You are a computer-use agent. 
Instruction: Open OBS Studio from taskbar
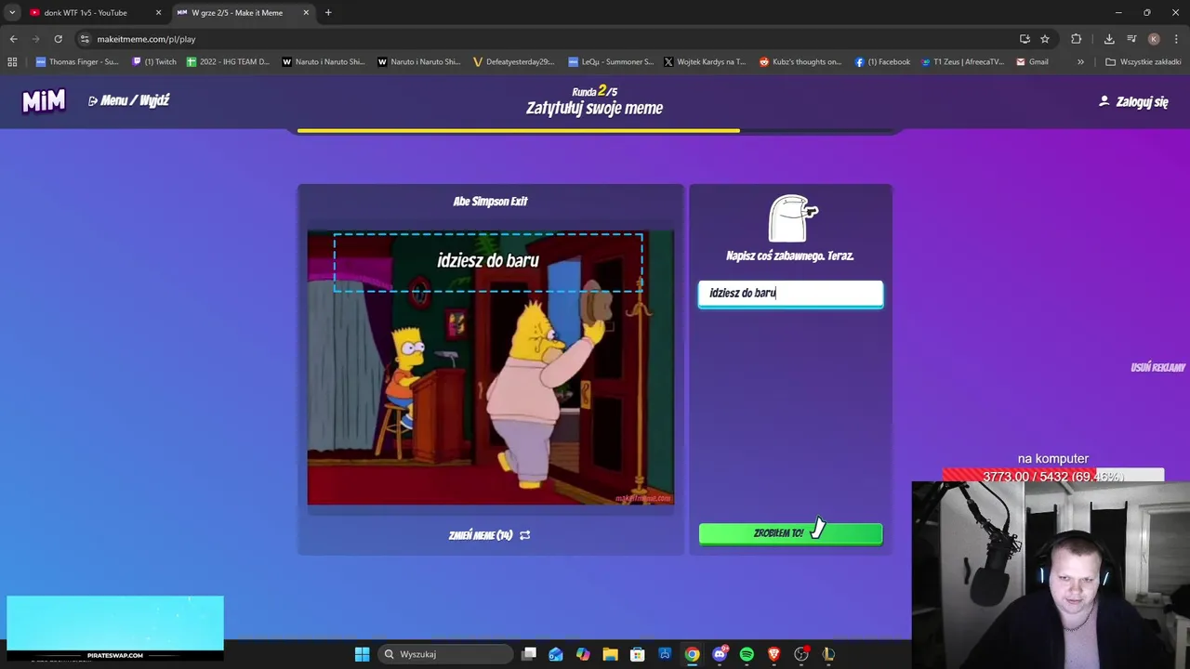[x=801, y=654]
